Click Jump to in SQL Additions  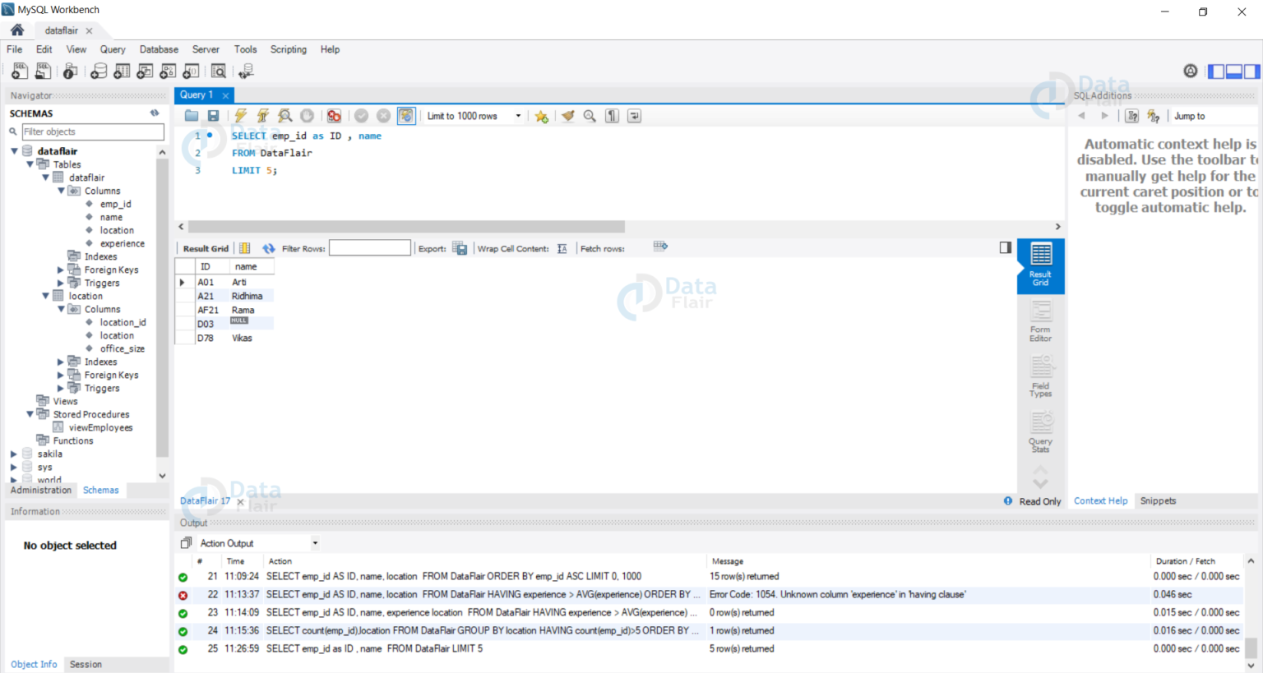click(1189, 116)
